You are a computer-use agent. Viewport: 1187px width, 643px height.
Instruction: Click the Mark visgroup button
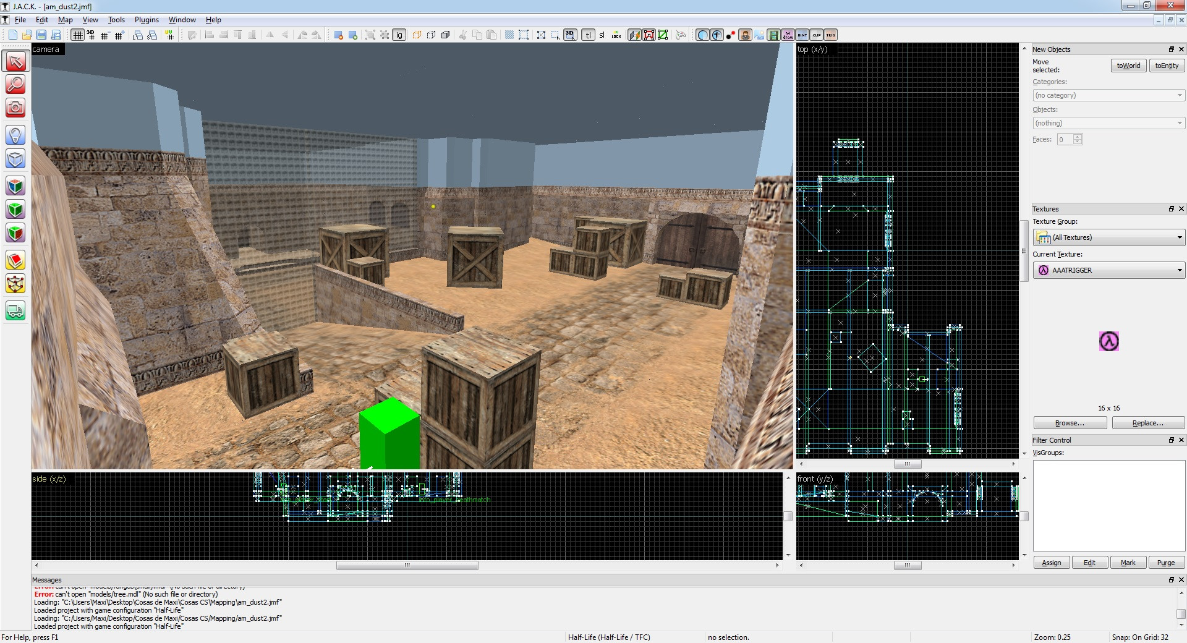1128,563
